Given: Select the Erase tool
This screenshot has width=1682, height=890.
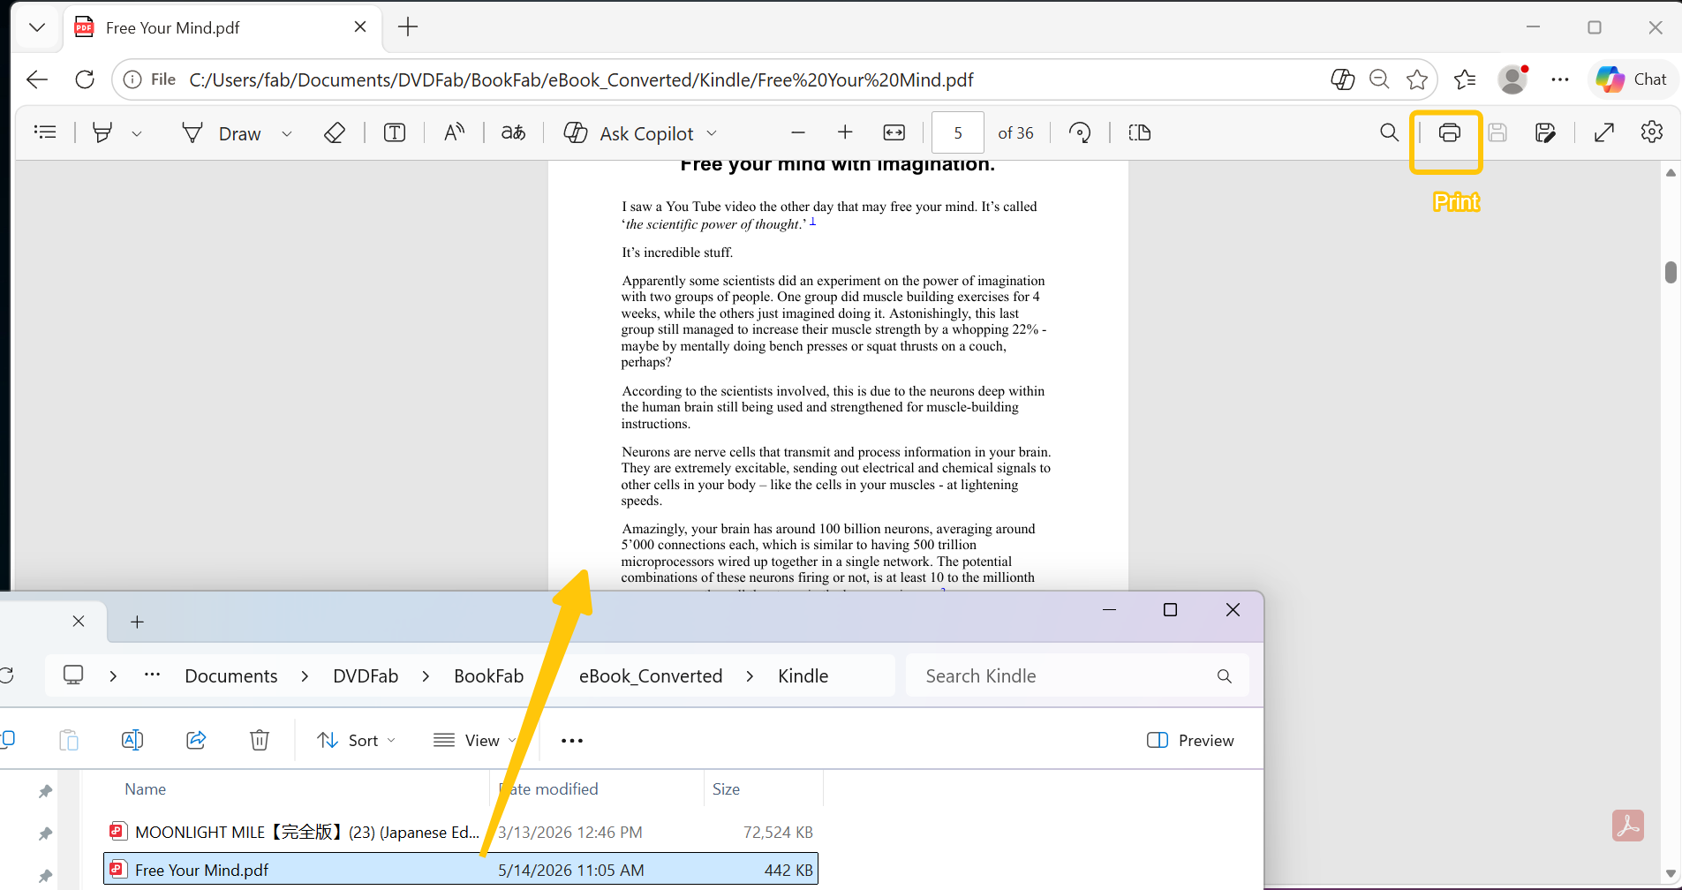Looking at the screenshot, I should [x=334, y=132].
